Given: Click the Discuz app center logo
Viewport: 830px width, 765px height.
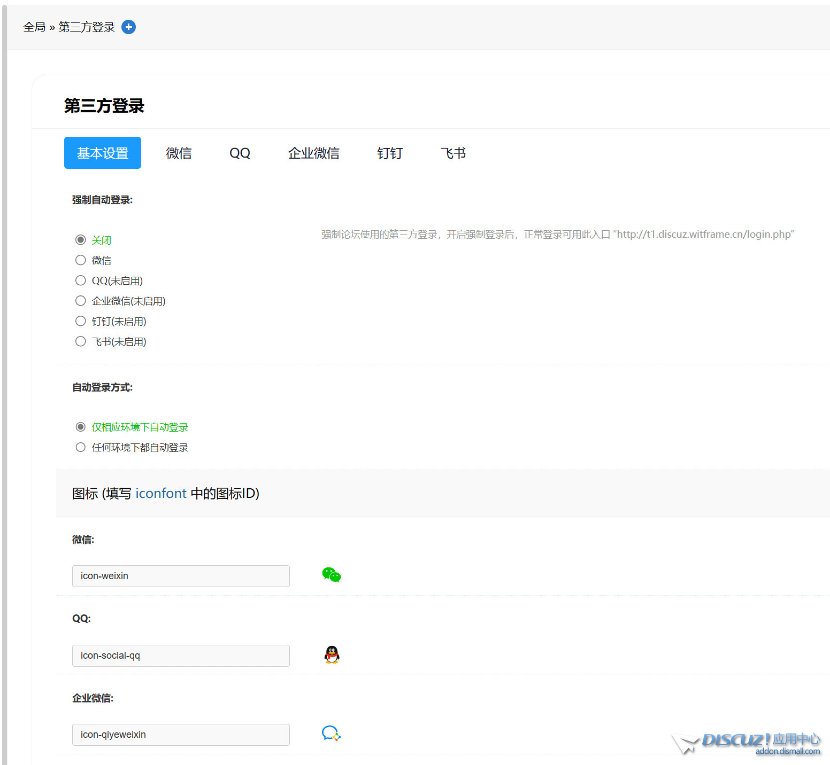Looking at the screenshot, I should [x=747, y=743].
